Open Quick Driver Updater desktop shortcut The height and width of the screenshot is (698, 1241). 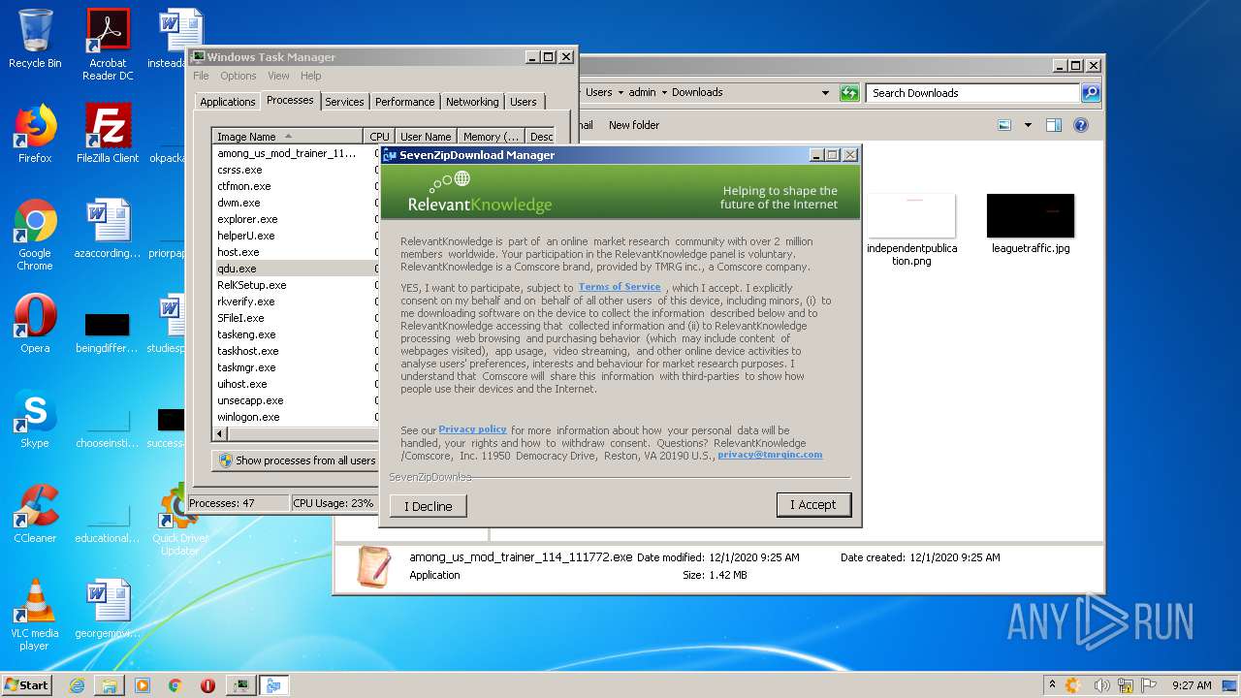point(179,520)
